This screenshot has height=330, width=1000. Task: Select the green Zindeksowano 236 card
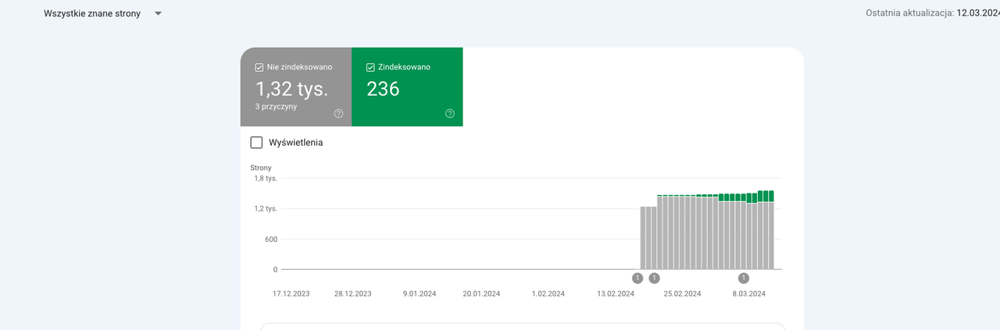point(407,87)
